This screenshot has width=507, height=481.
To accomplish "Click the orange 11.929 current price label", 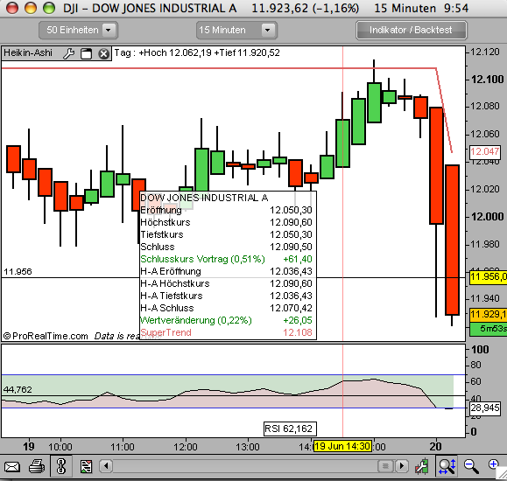I will 489,314.
